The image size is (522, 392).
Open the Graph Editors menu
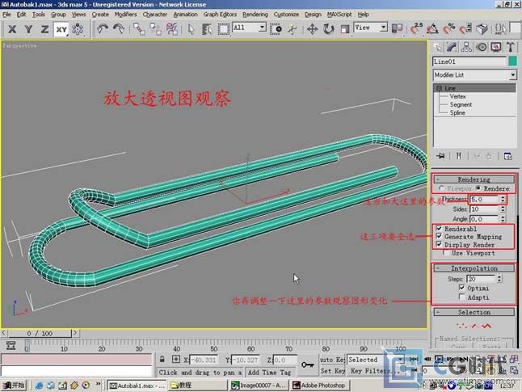point(220,15)
